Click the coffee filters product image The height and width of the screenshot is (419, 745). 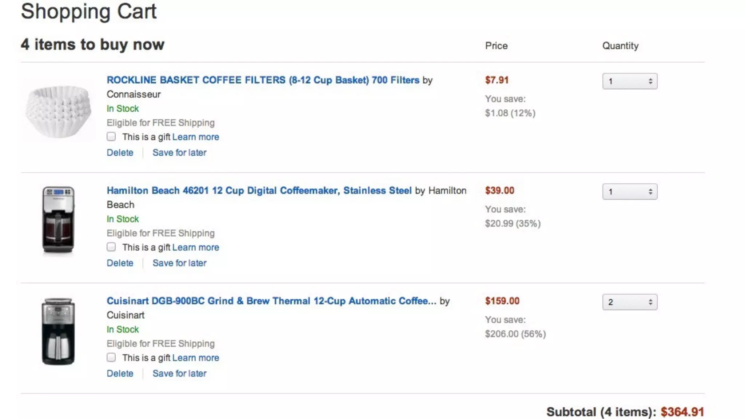point(58,112)
